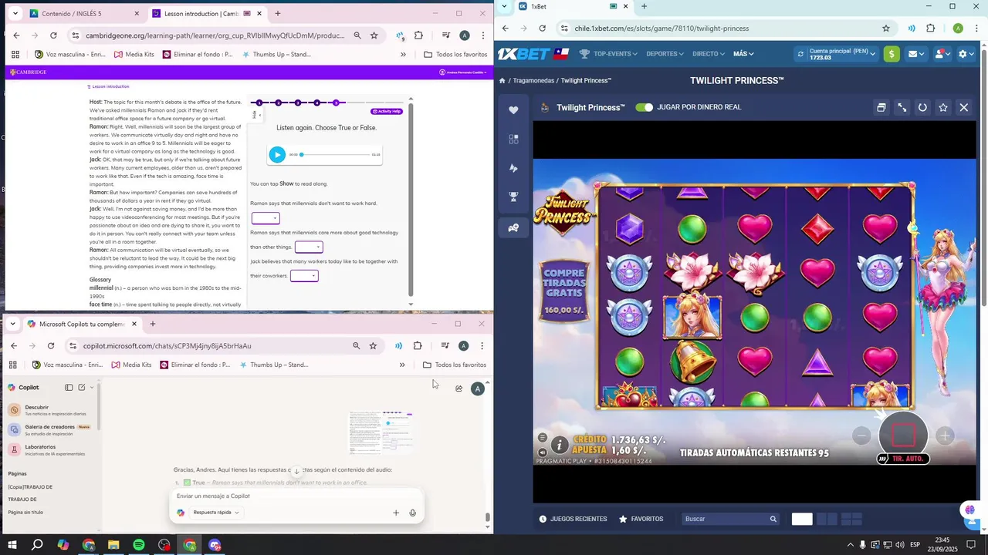The image size is (988, 555).
Task: Select the two-window game layout
Action: 827,519
